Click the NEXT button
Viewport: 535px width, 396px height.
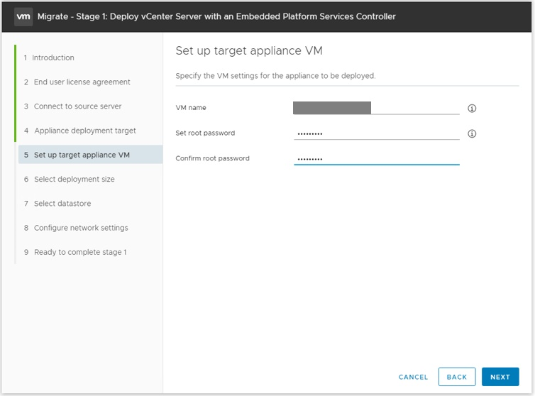[x=500, y=377]
